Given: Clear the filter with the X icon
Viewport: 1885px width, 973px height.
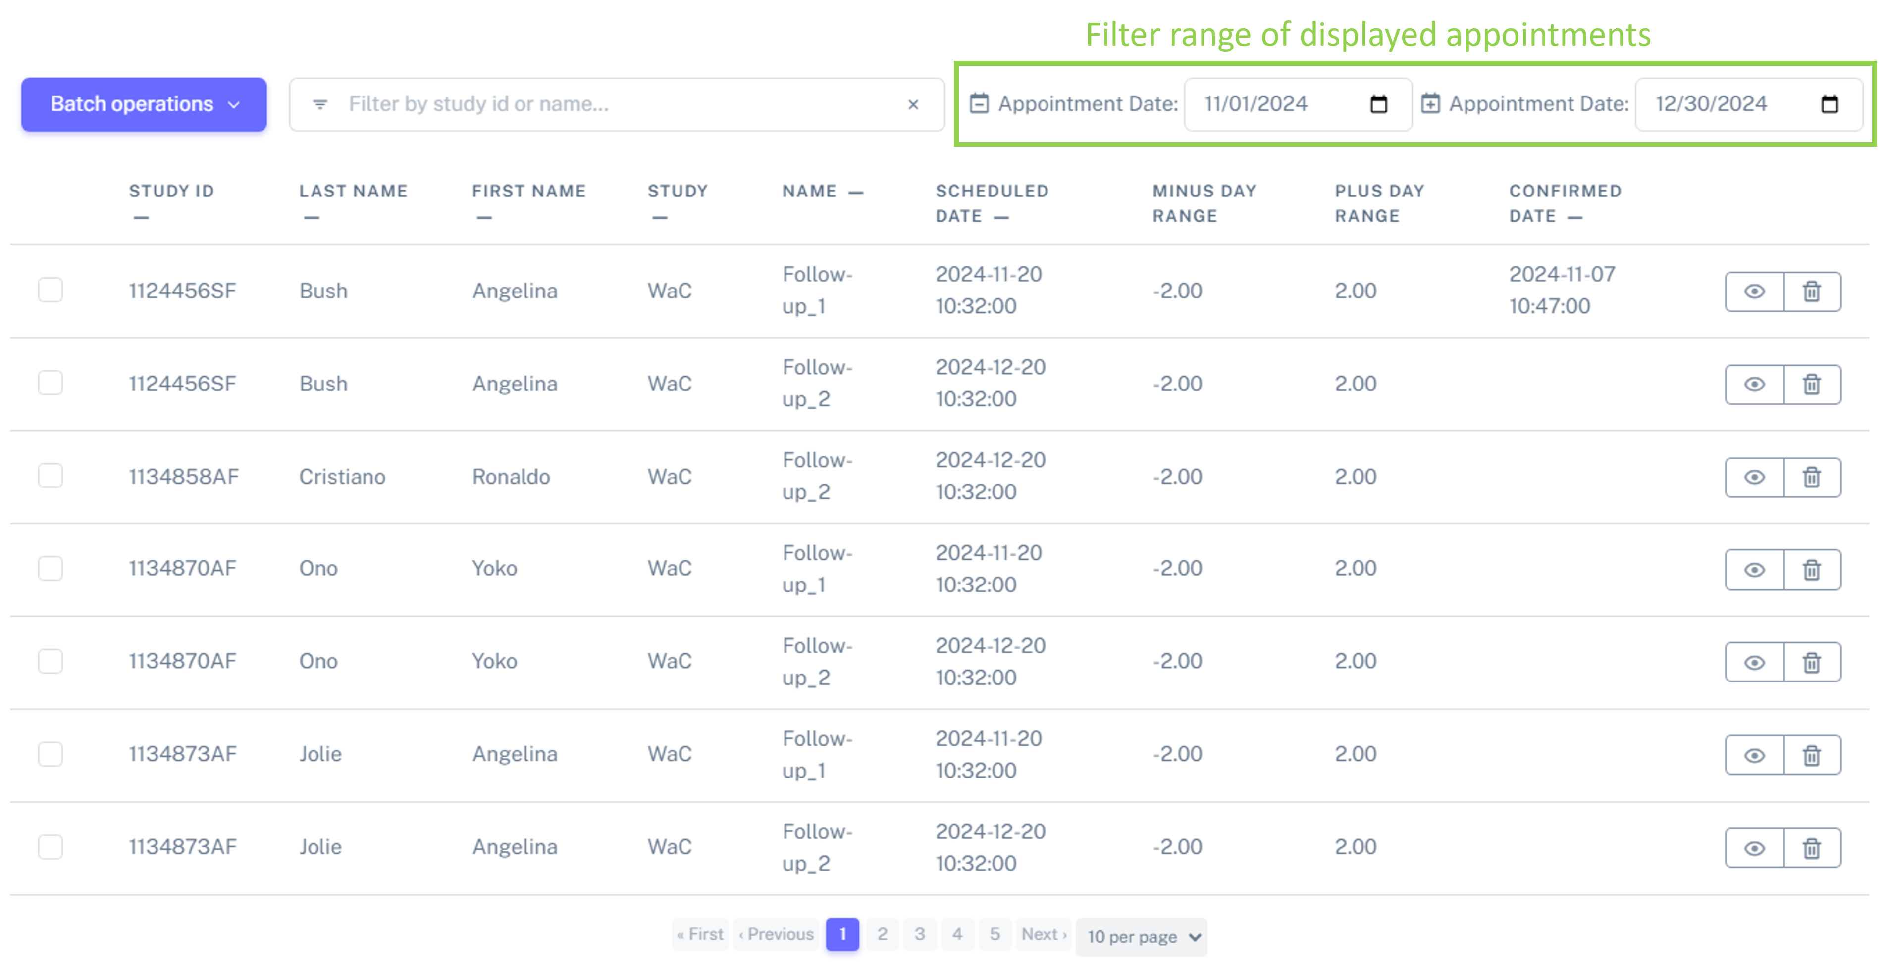Looking at the screenshot, I should [913, 104].
